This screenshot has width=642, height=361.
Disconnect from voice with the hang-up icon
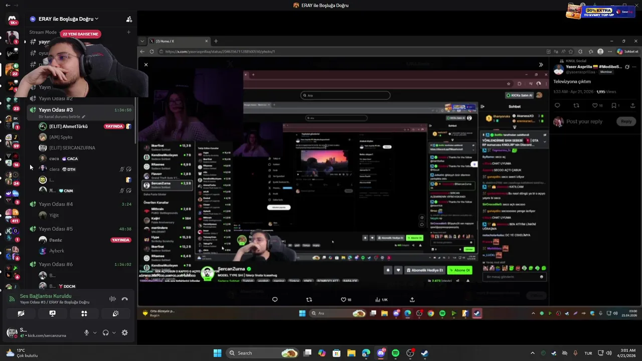125,299
